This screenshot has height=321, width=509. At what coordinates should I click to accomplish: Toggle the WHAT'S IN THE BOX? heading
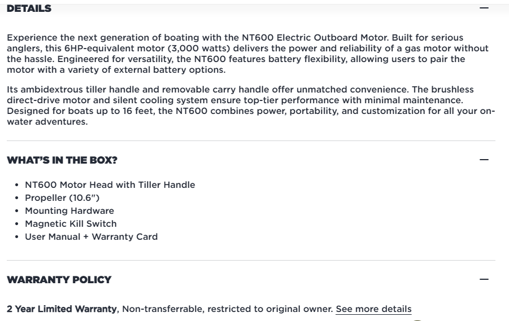tap(62, 160)
